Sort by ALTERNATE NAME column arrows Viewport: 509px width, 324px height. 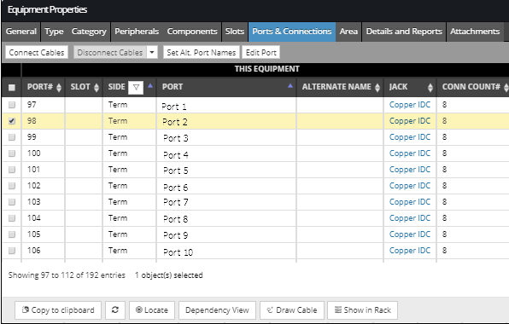[x=377, y=88]
